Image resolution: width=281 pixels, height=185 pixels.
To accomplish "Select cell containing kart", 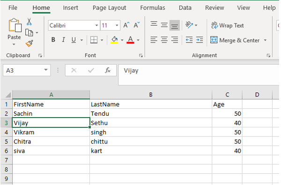I will 151,151.
